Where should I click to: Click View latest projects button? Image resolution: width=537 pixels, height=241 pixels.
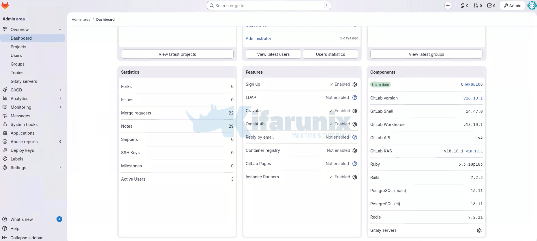[x=177, y=54]
